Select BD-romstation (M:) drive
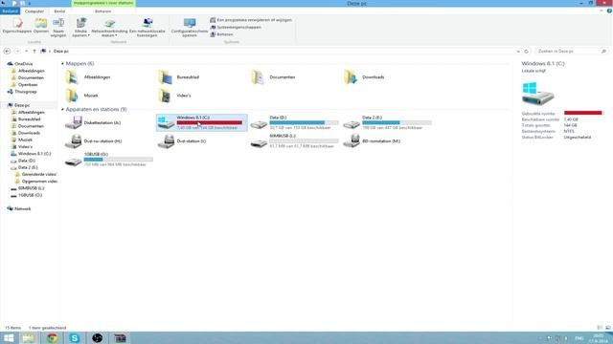The width and height of the screenshot is (613, 344). 372,141
